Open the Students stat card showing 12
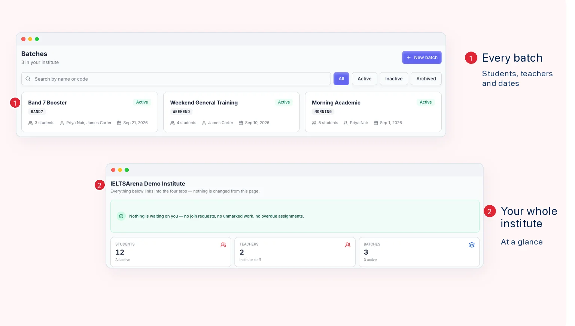Image resolution: width=575 pixels, height=326 pixels. tap(171, 252)
